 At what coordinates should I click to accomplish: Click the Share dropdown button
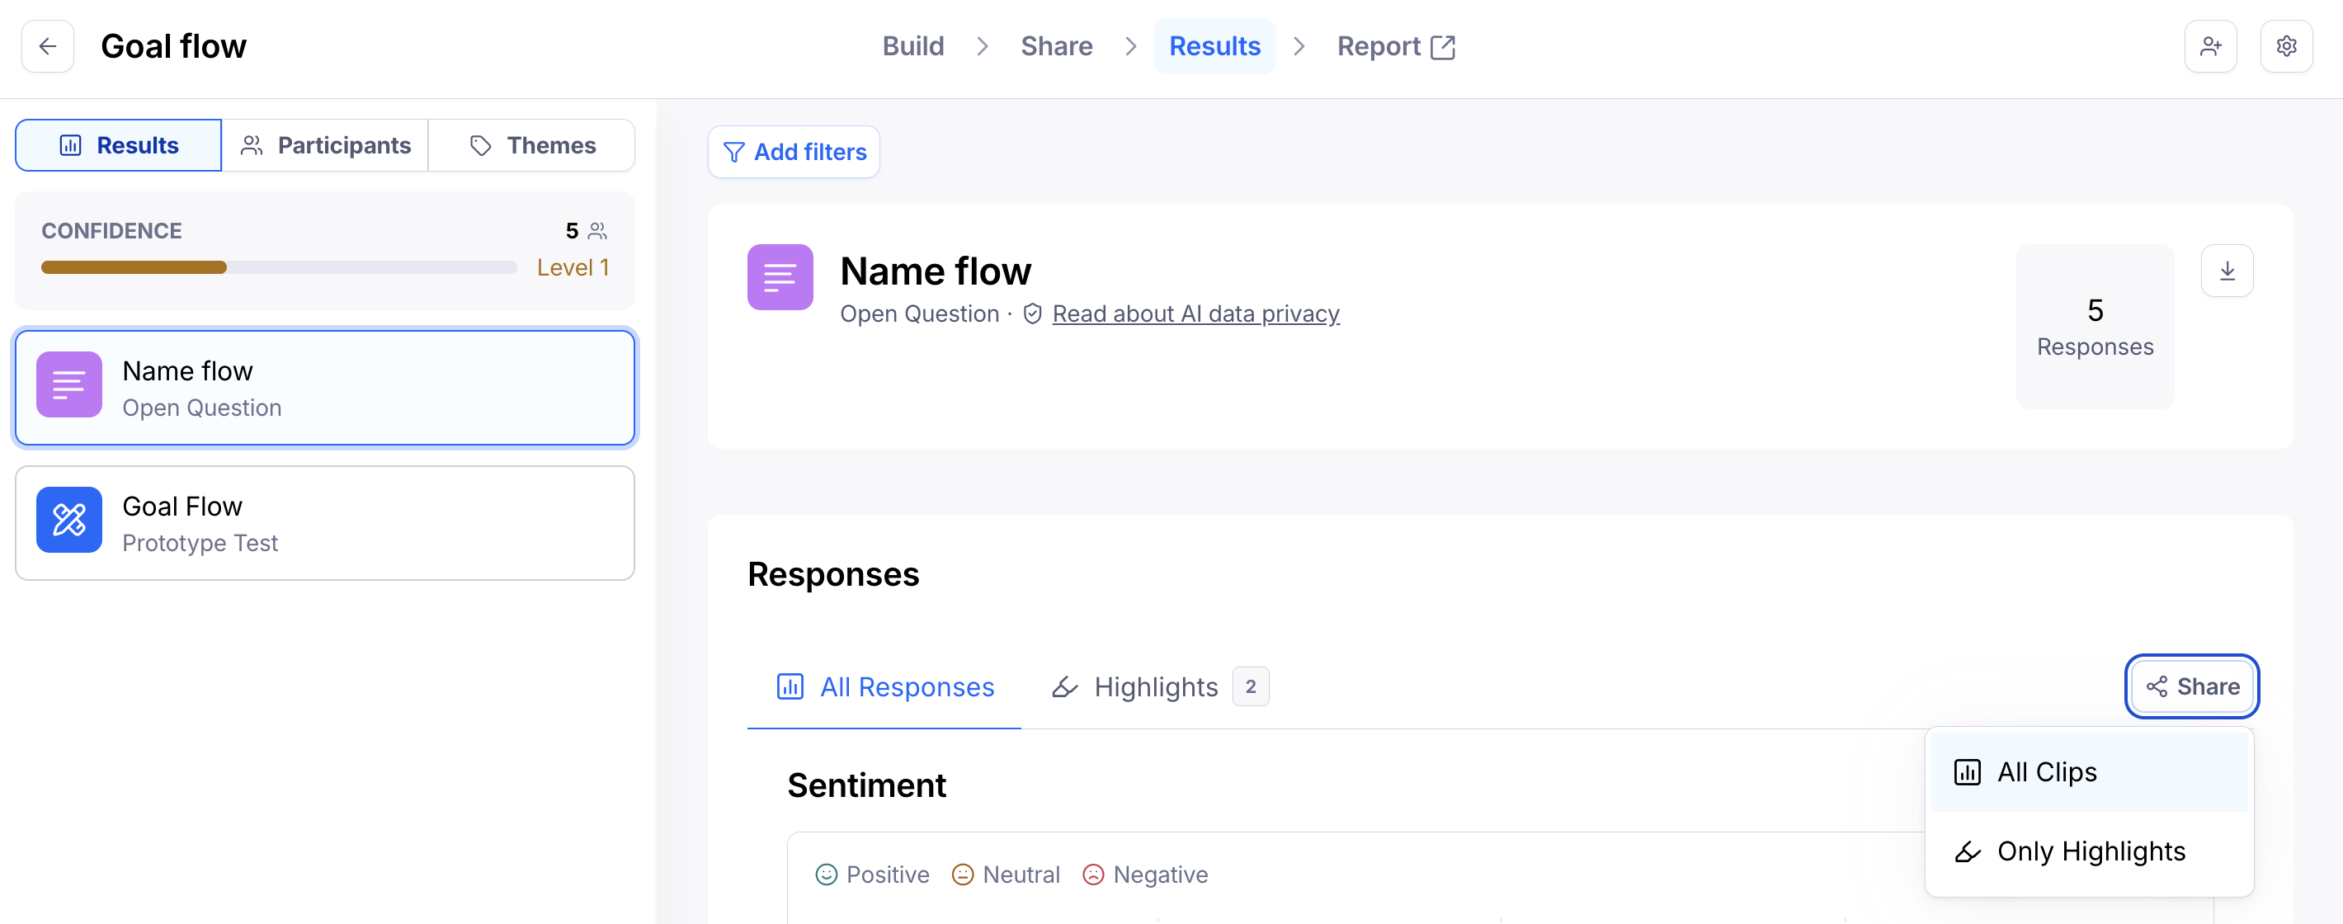(2192, 686)
